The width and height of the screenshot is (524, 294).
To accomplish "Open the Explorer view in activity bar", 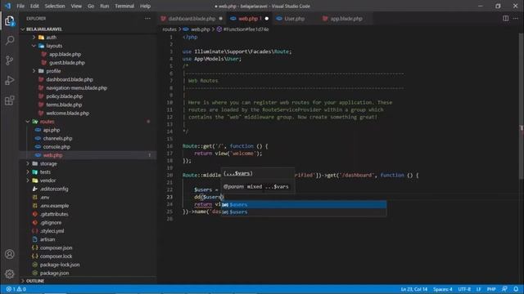I will pos(9,20).
